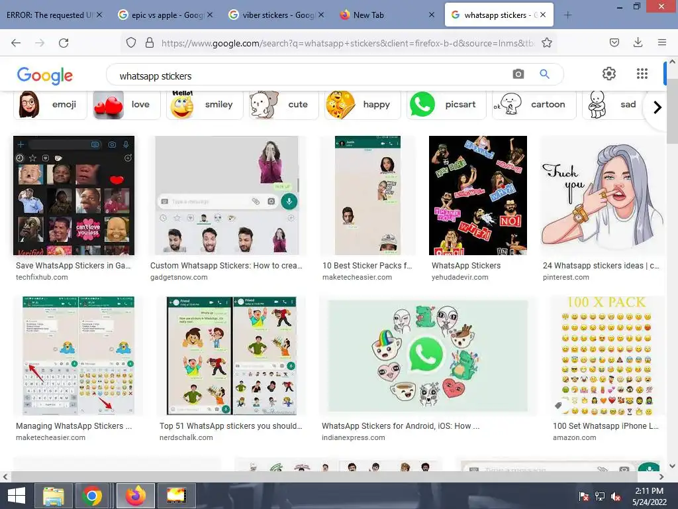Open Google quick settings gear
Image resolution: width=678 pixels, height=509 pixels.
click(609, 74)
